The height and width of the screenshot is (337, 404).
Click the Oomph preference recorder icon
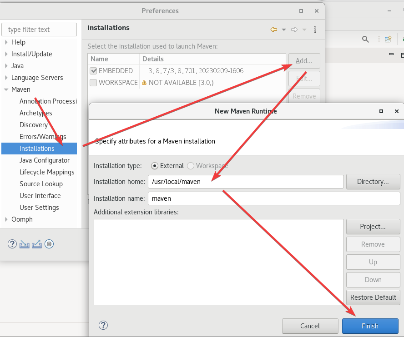click(x=49, y=244)
